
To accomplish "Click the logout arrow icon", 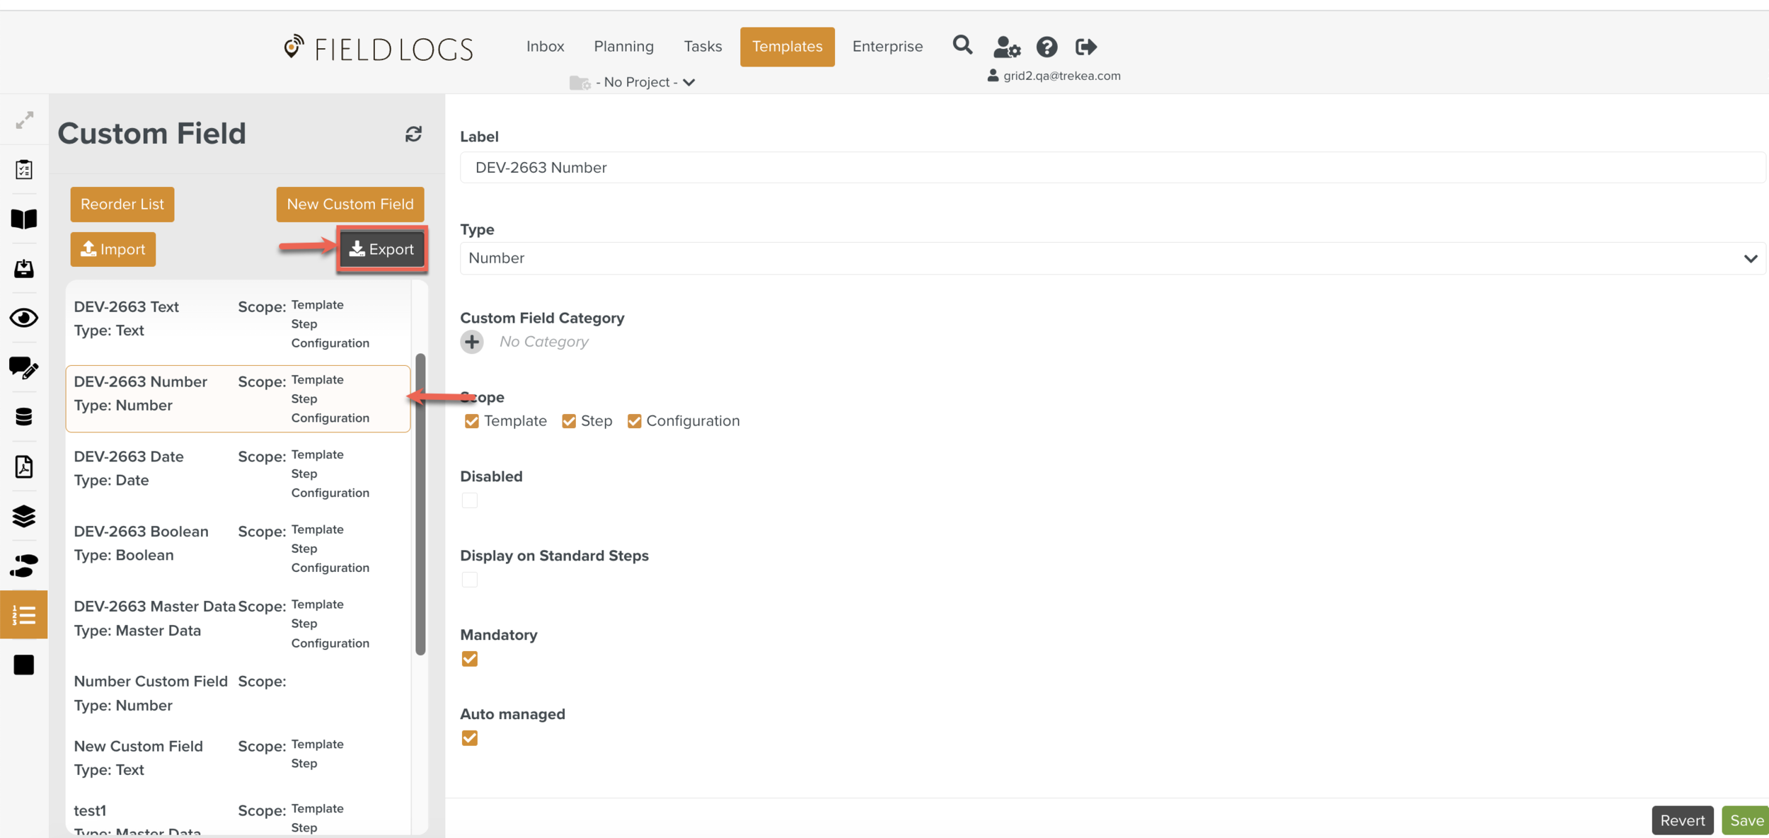I will (1086, 47).
